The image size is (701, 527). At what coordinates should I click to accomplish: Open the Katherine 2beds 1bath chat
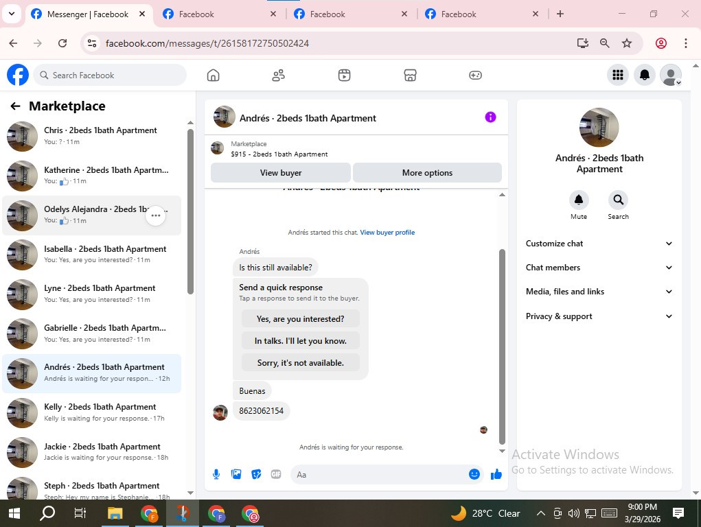(91, 175)
